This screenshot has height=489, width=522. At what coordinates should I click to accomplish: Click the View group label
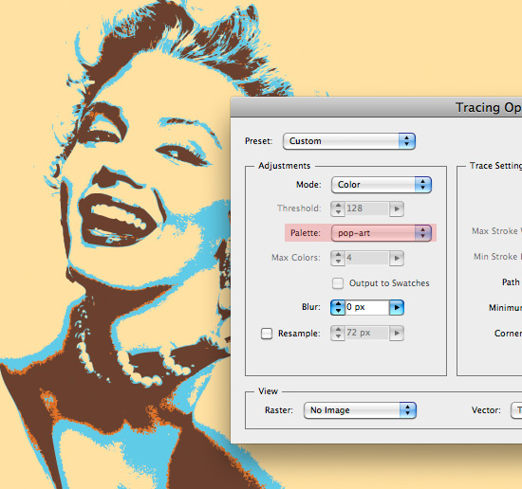click(268, 391)
